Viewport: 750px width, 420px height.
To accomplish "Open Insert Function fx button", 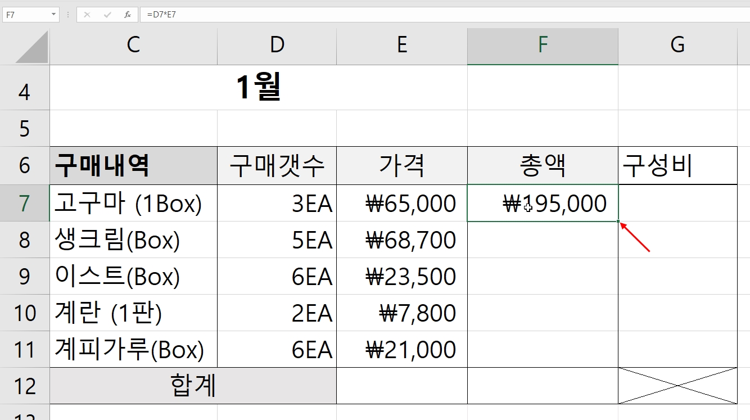I will [128, 15].
